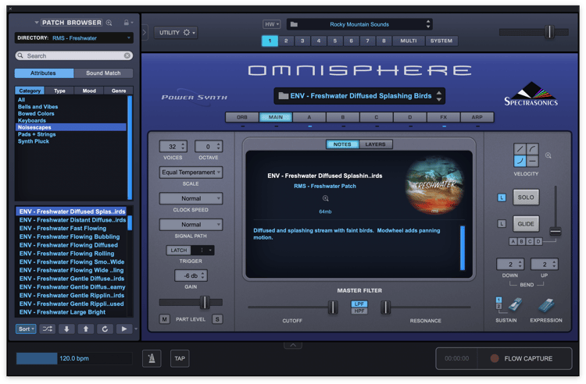Viewport: 586px width, 384px height.
Task: Click the Resonance slider handle
Action: click(386, 308)
